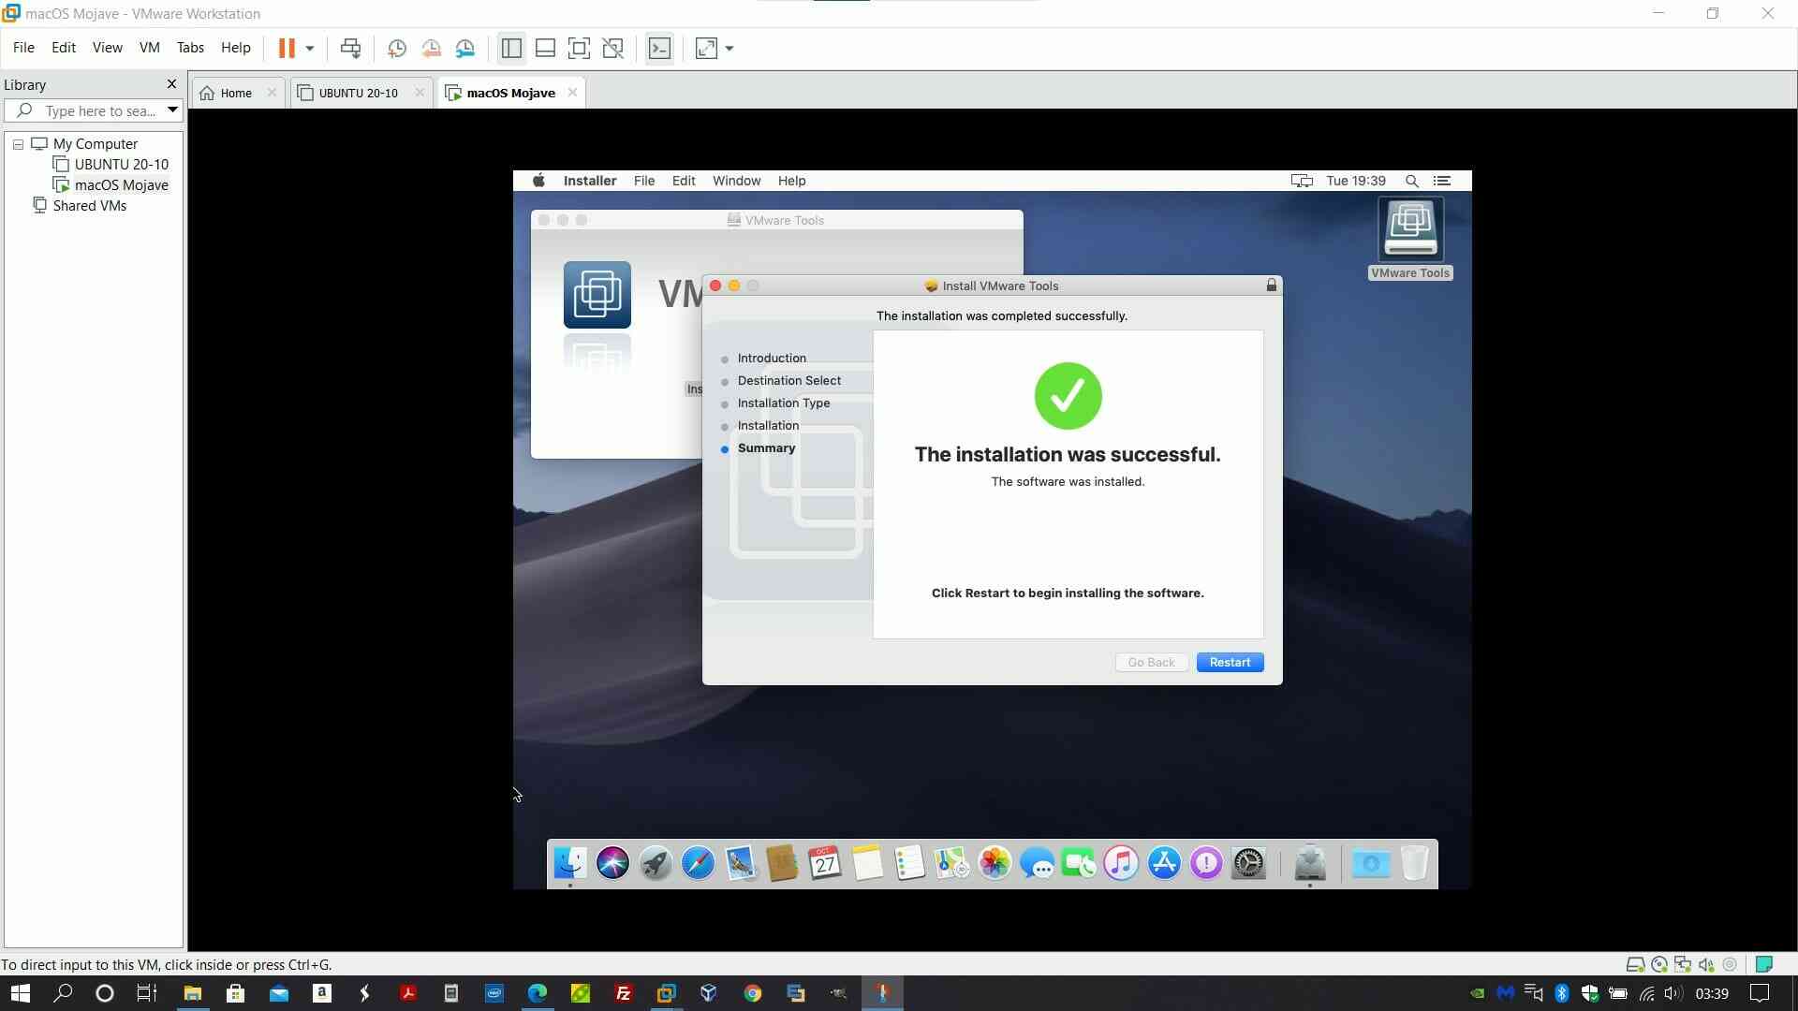Image resolution: width=1798 pixels, height=1011 pixels.
Task: Click the Spotlight search icon
Action: [1411, 181]
